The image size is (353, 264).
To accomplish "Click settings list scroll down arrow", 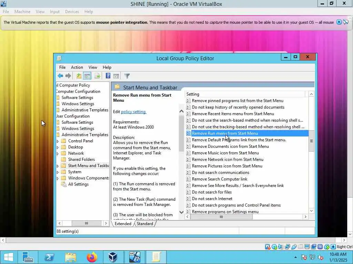I will click(311, 211).
